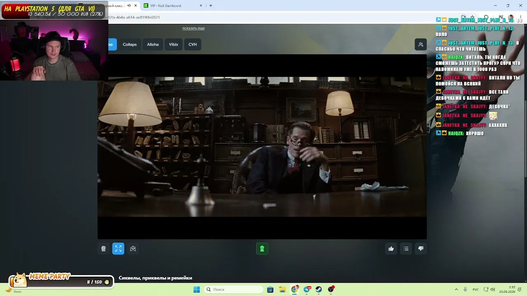Select the Collaps player source
This screenshot has width=527, height=296.
(x=130, y=44)
